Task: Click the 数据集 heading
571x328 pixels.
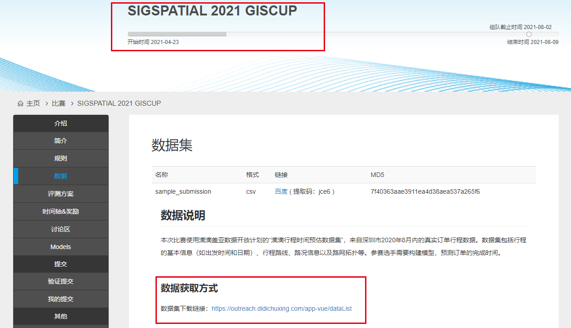Action: click(172, 145)
